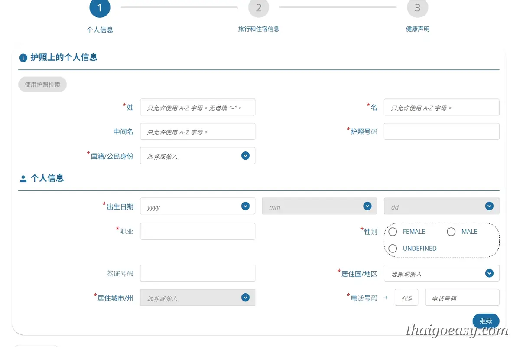Screen dimensions: 520x347
Task: Click the 护照上的个人信息 section heading
Action: (64, 57)
